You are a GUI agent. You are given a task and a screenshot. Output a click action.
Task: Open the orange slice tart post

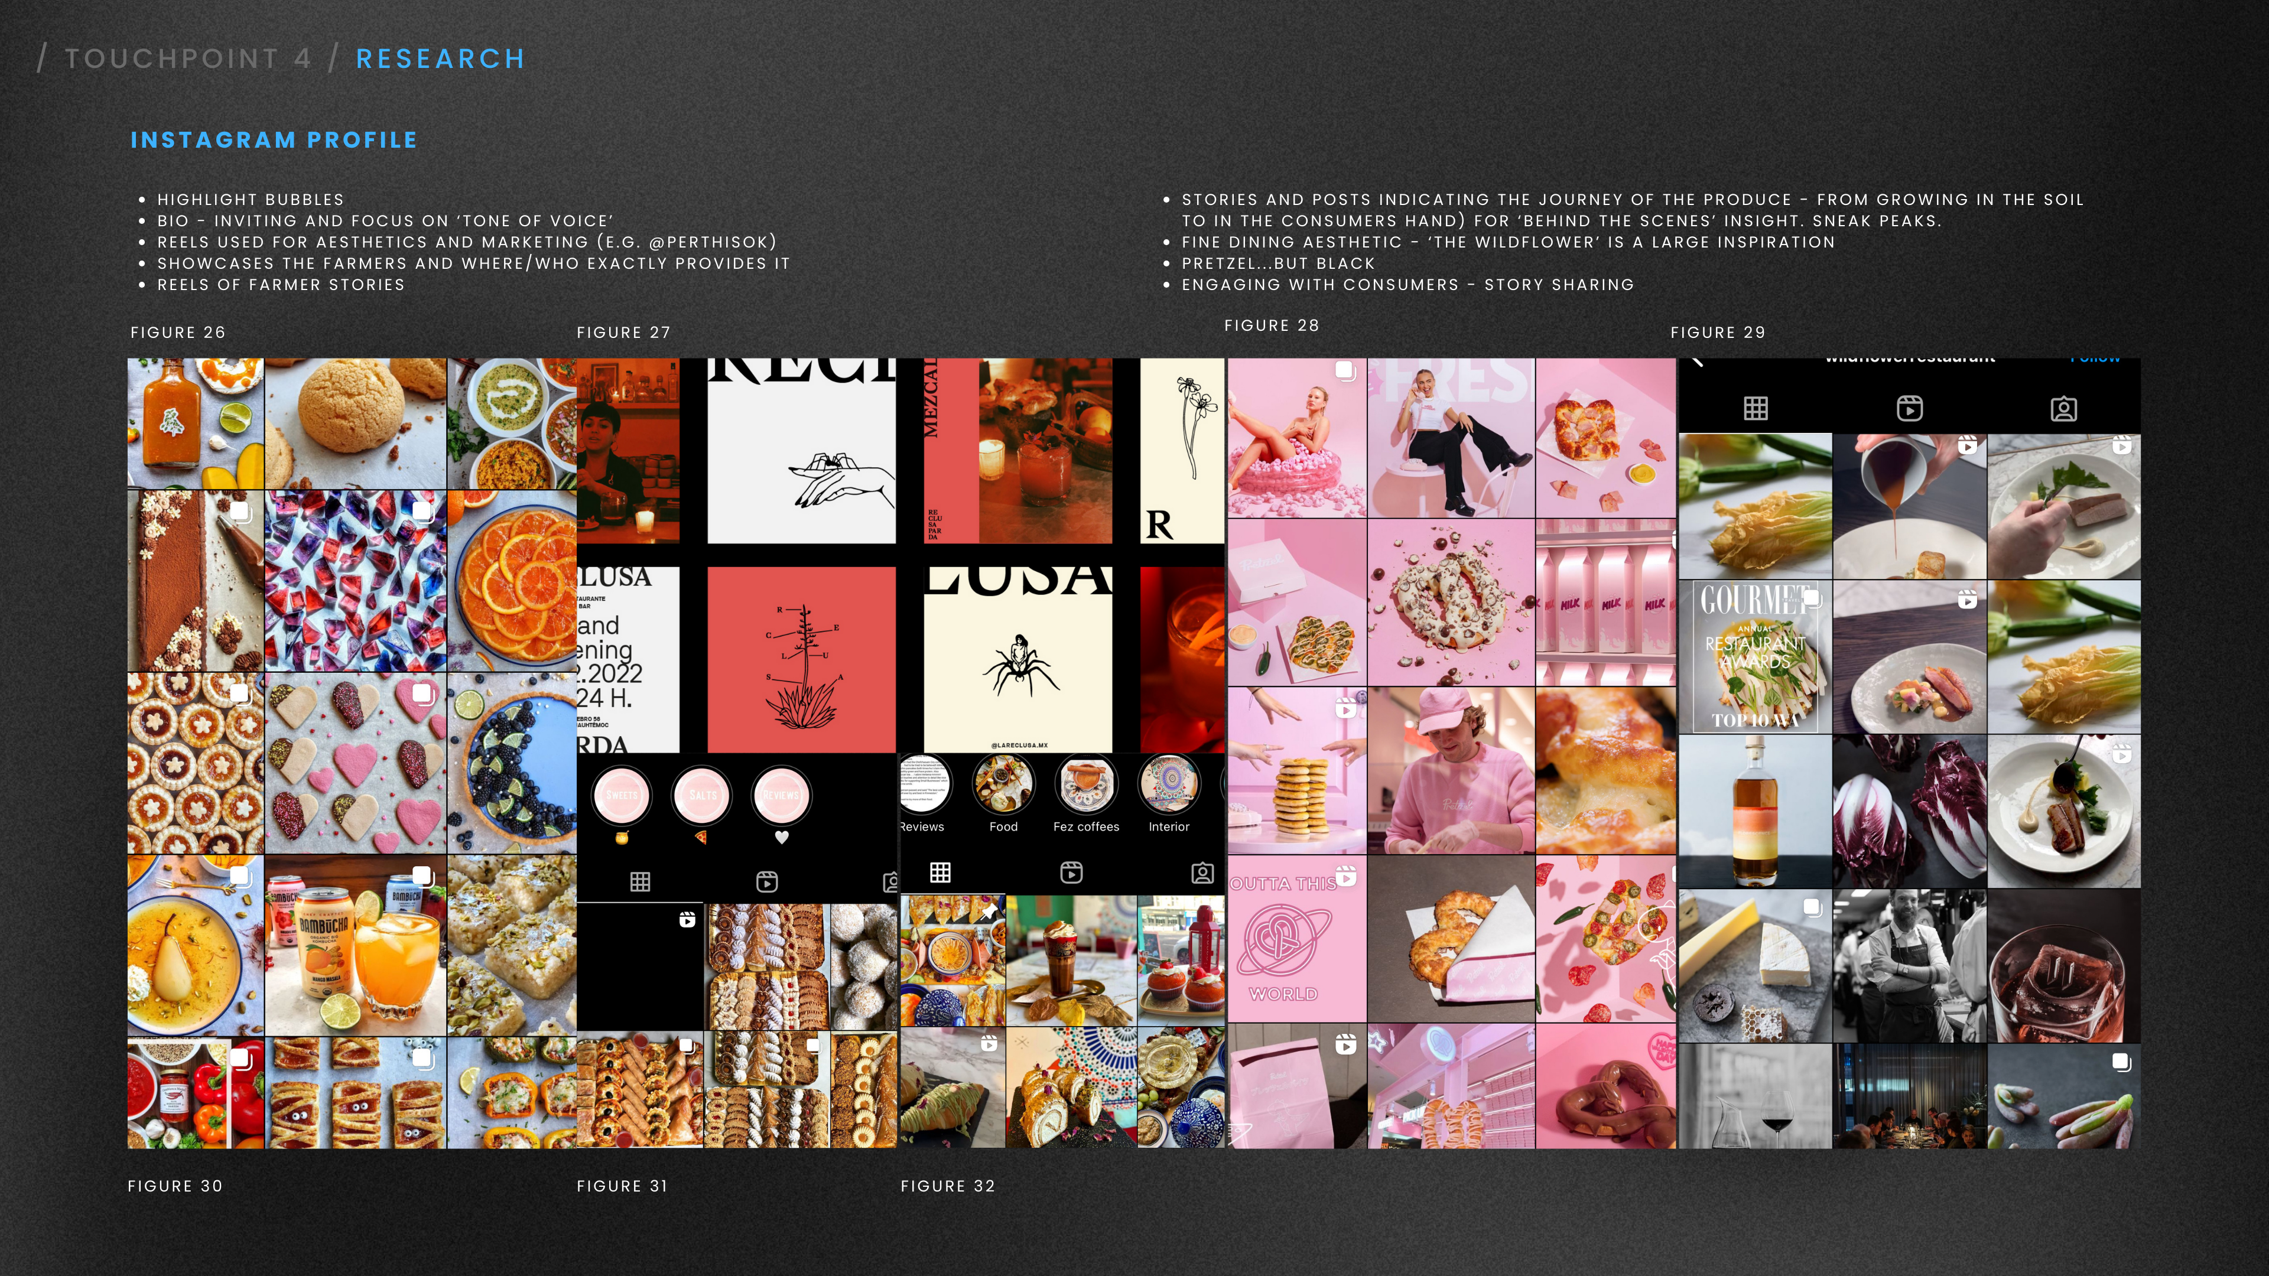tap(512, 580)
